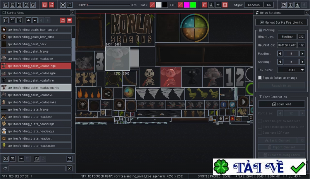Screen dimensions: 310x179
Task: Click the four-season wheel sprite in the atlas
Action: tap(195, 28)
